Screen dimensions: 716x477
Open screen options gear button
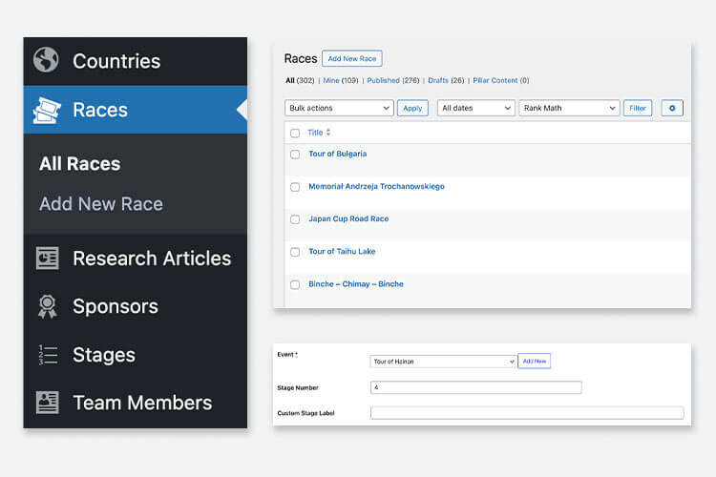pyautogui.click(x=672, y=108)
